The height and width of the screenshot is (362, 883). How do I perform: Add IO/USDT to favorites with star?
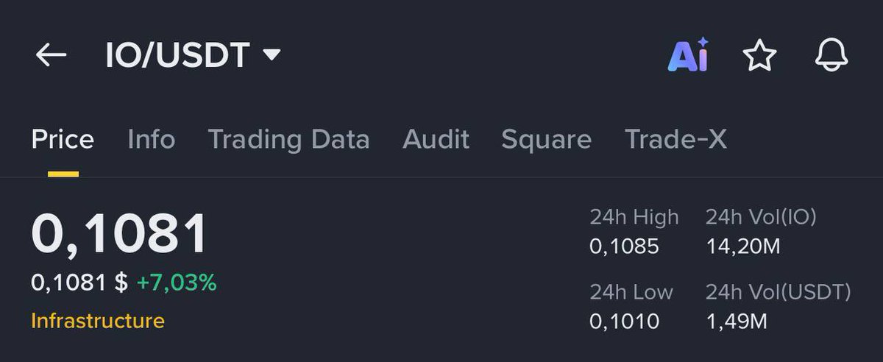(x=759, y=55)
